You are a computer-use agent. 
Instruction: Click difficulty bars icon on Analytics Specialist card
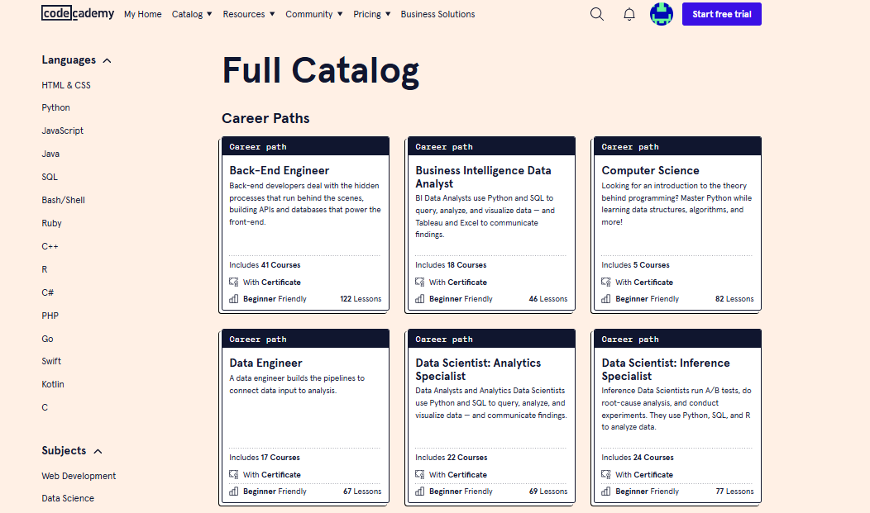420,491
